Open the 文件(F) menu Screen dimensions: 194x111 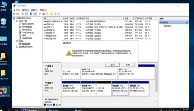pos(17,10)
